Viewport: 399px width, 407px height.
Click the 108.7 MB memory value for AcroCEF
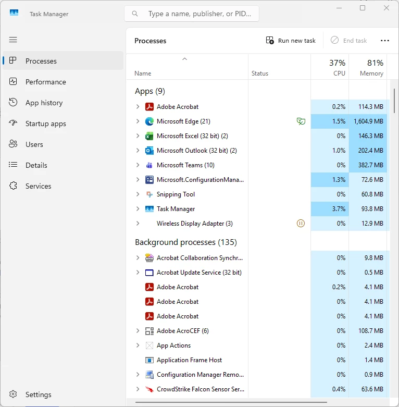point(371,331)
